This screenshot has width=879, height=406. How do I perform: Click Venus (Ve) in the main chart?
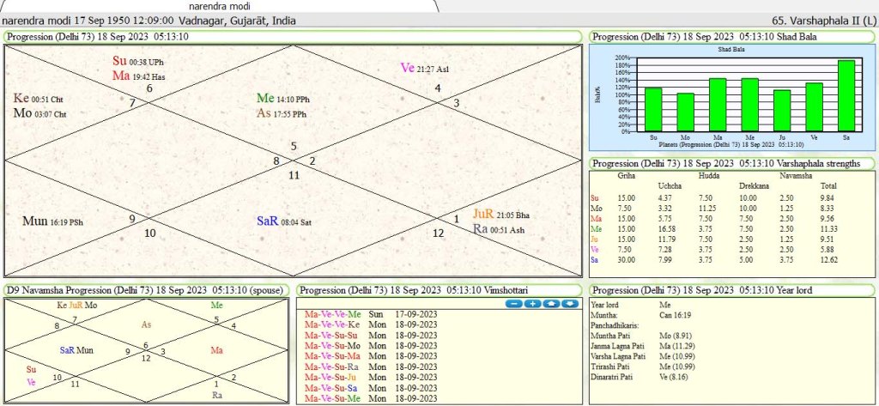coord(409,69)
